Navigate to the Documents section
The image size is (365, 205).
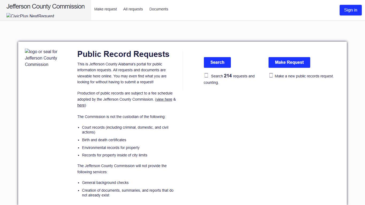point(158,9)
